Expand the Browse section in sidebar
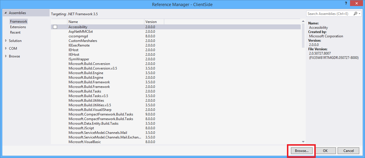 point(6,56)
